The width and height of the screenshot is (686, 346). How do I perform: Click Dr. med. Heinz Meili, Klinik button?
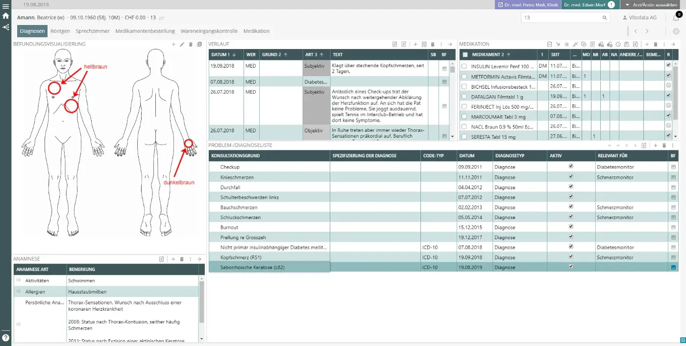(x=528, y=4)
